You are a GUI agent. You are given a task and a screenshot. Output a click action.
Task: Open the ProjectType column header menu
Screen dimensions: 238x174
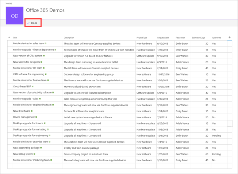(x=142, y=38)
